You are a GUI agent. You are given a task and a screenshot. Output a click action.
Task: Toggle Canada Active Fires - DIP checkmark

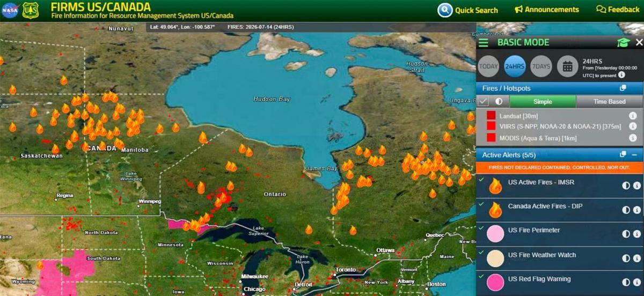481,203
